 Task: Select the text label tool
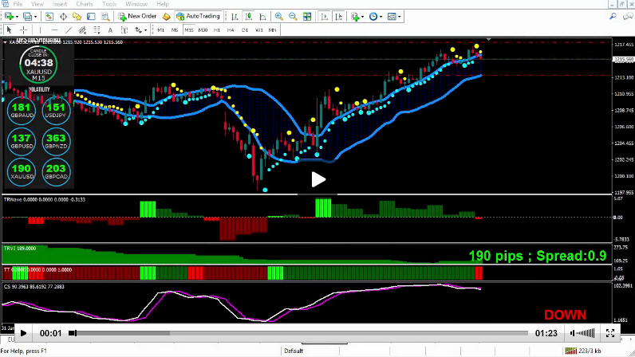click(124, 30)
